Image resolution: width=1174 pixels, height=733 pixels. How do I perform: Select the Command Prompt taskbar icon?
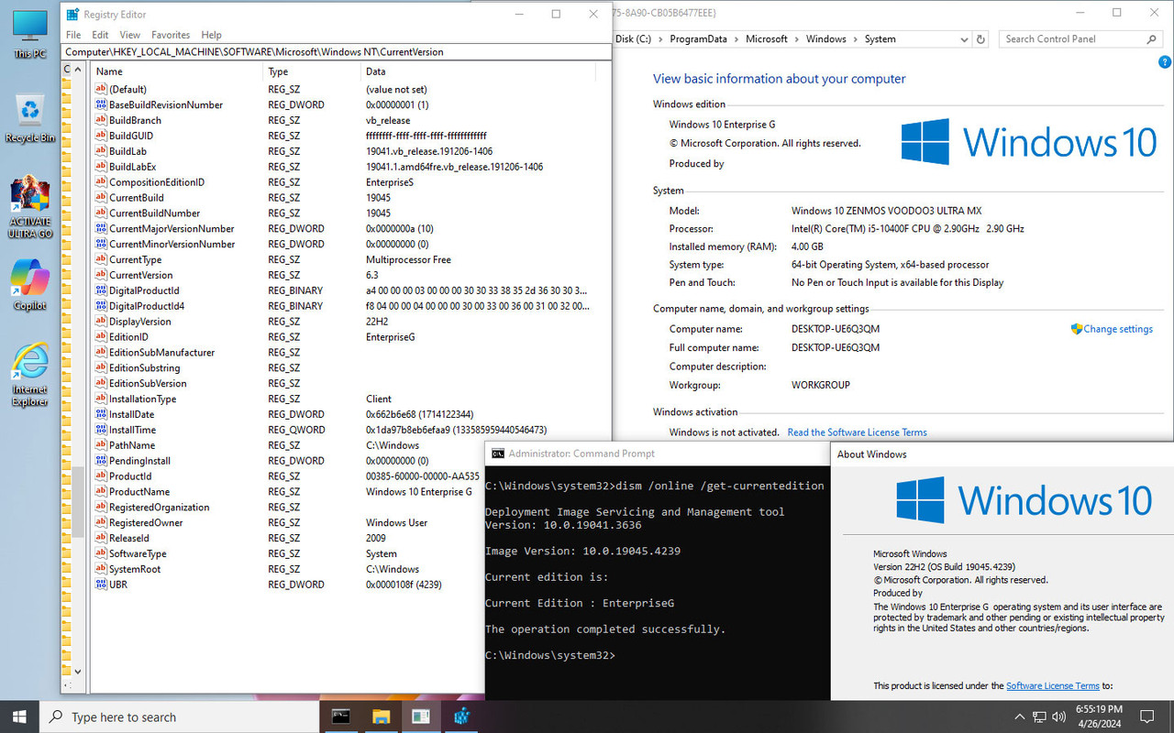pyautogui.click(x=340, y=717)
